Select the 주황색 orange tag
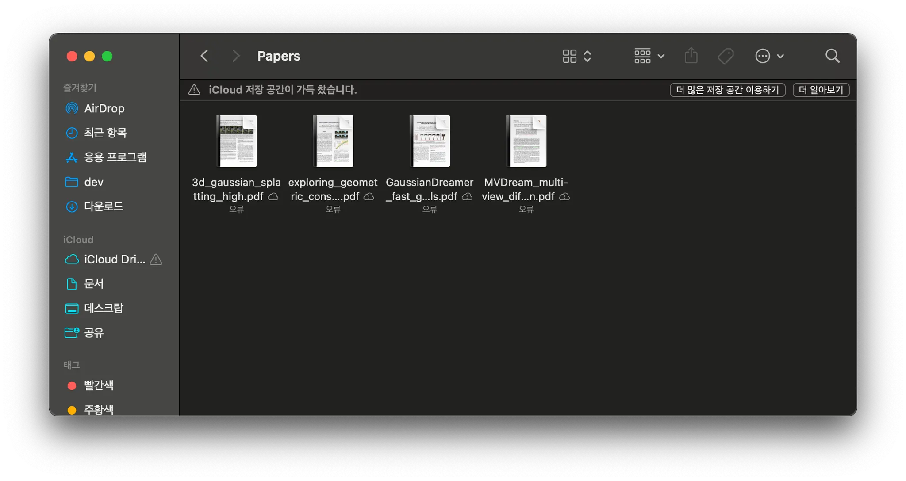 (x=98, y=409)
